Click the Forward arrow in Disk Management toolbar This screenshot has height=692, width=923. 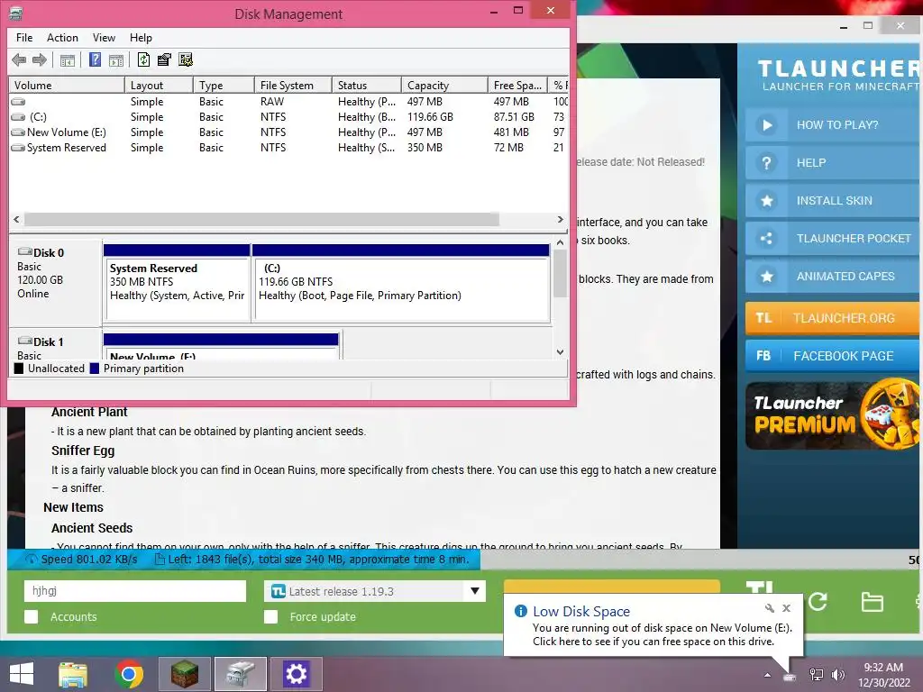click(x=40, y=60)
